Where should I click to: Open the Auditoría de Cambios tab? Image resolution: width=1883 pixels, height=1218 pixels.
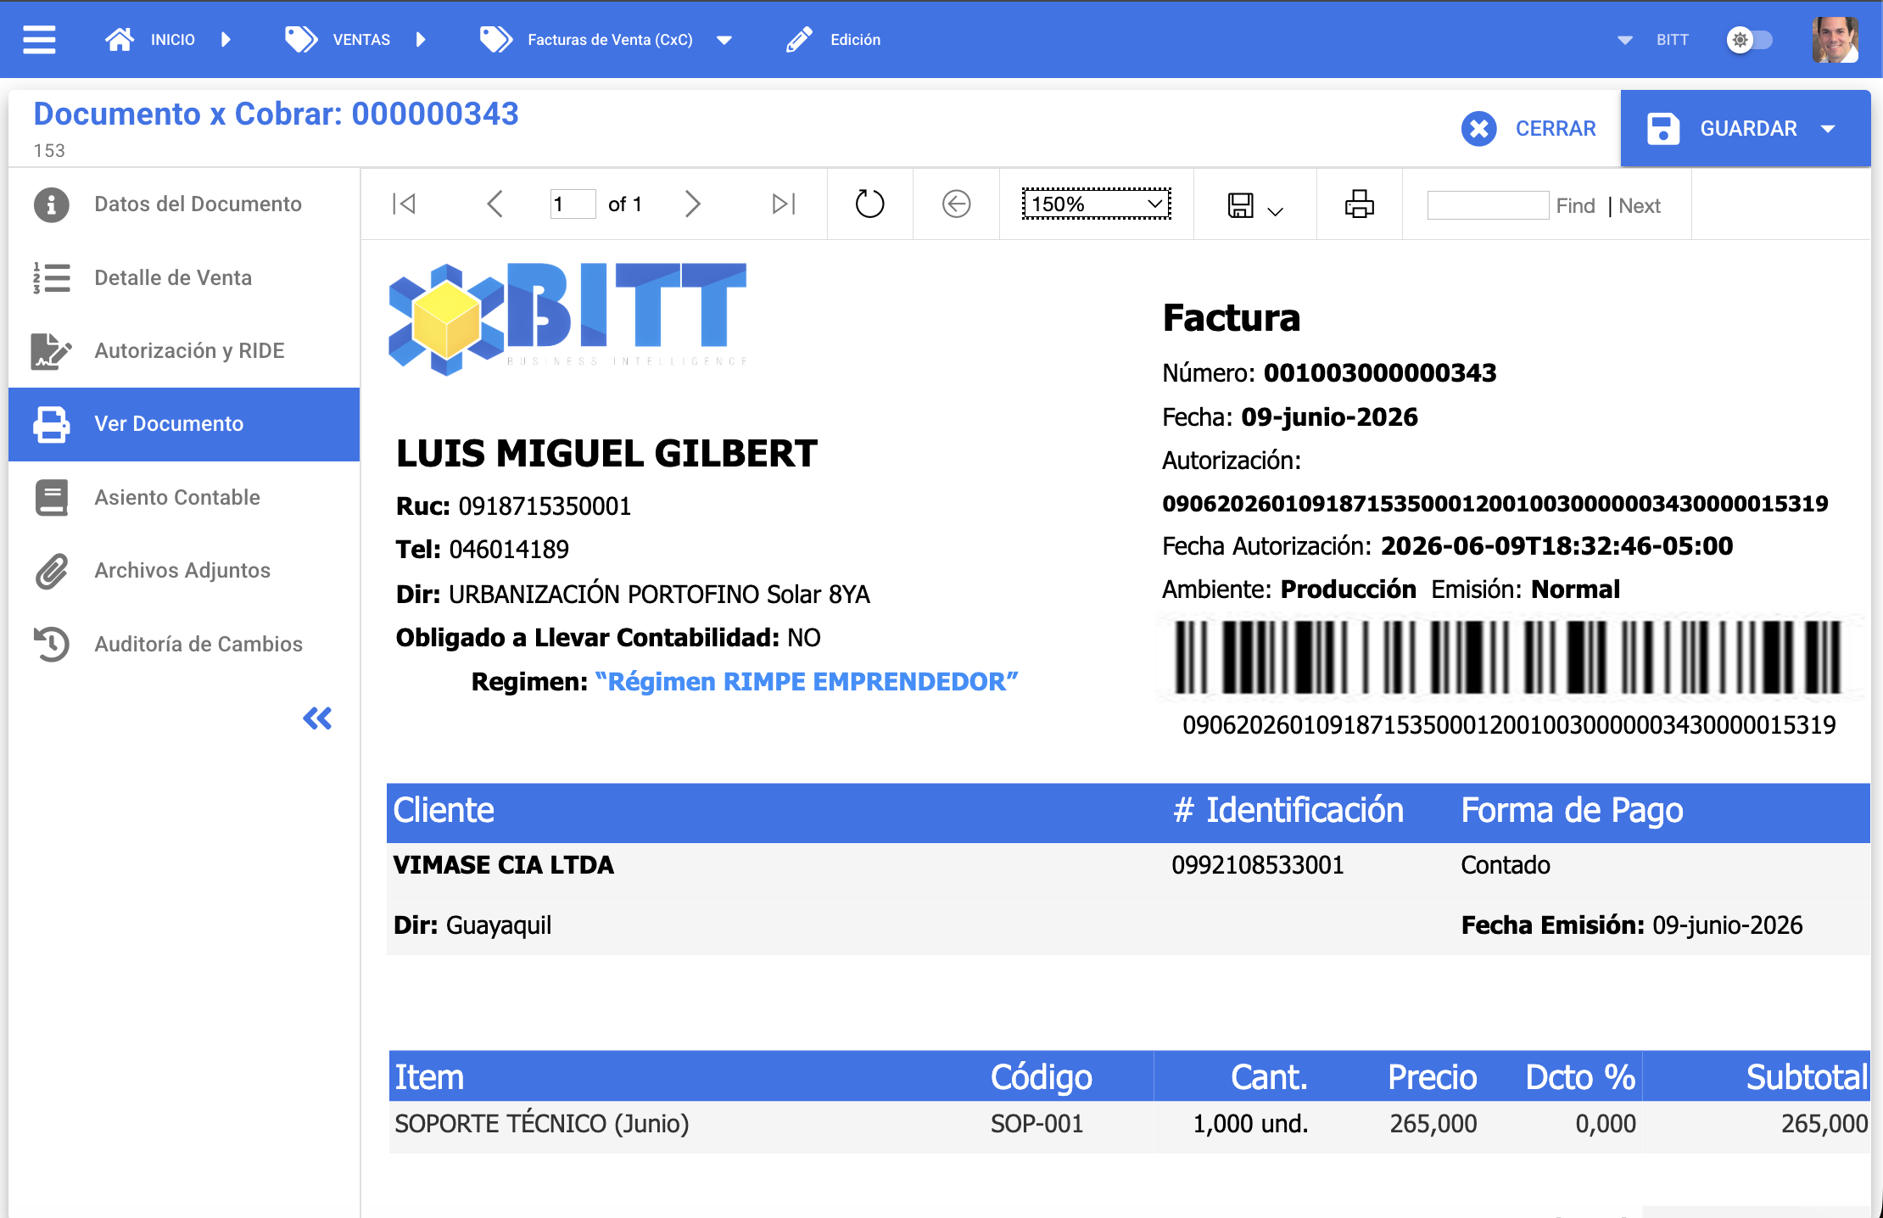[x=184, y=645]
